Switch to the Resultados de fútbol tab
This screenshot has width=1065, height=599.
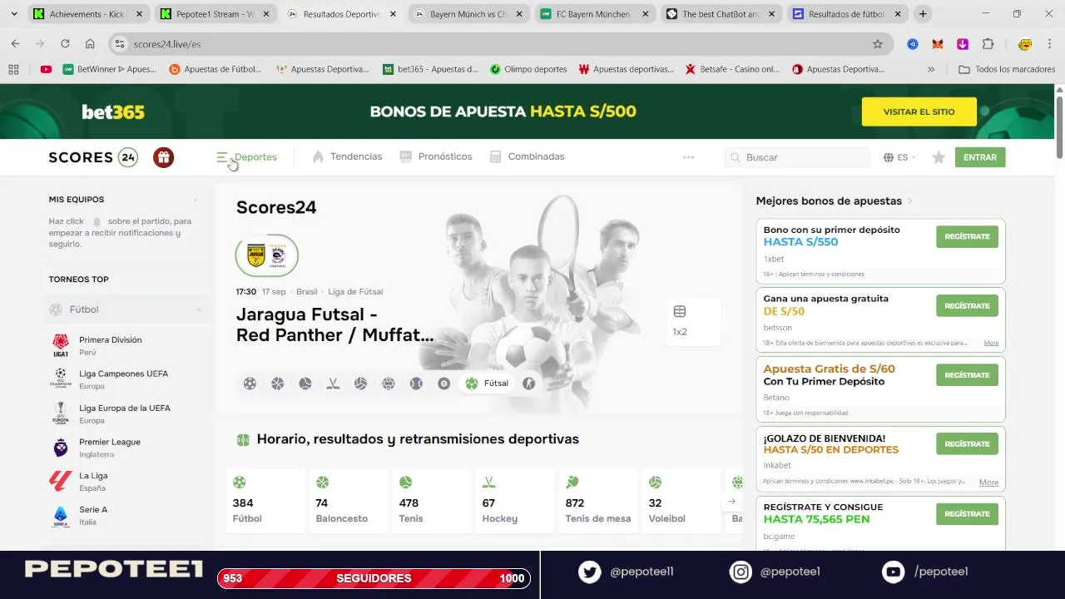tap(845, 14)
